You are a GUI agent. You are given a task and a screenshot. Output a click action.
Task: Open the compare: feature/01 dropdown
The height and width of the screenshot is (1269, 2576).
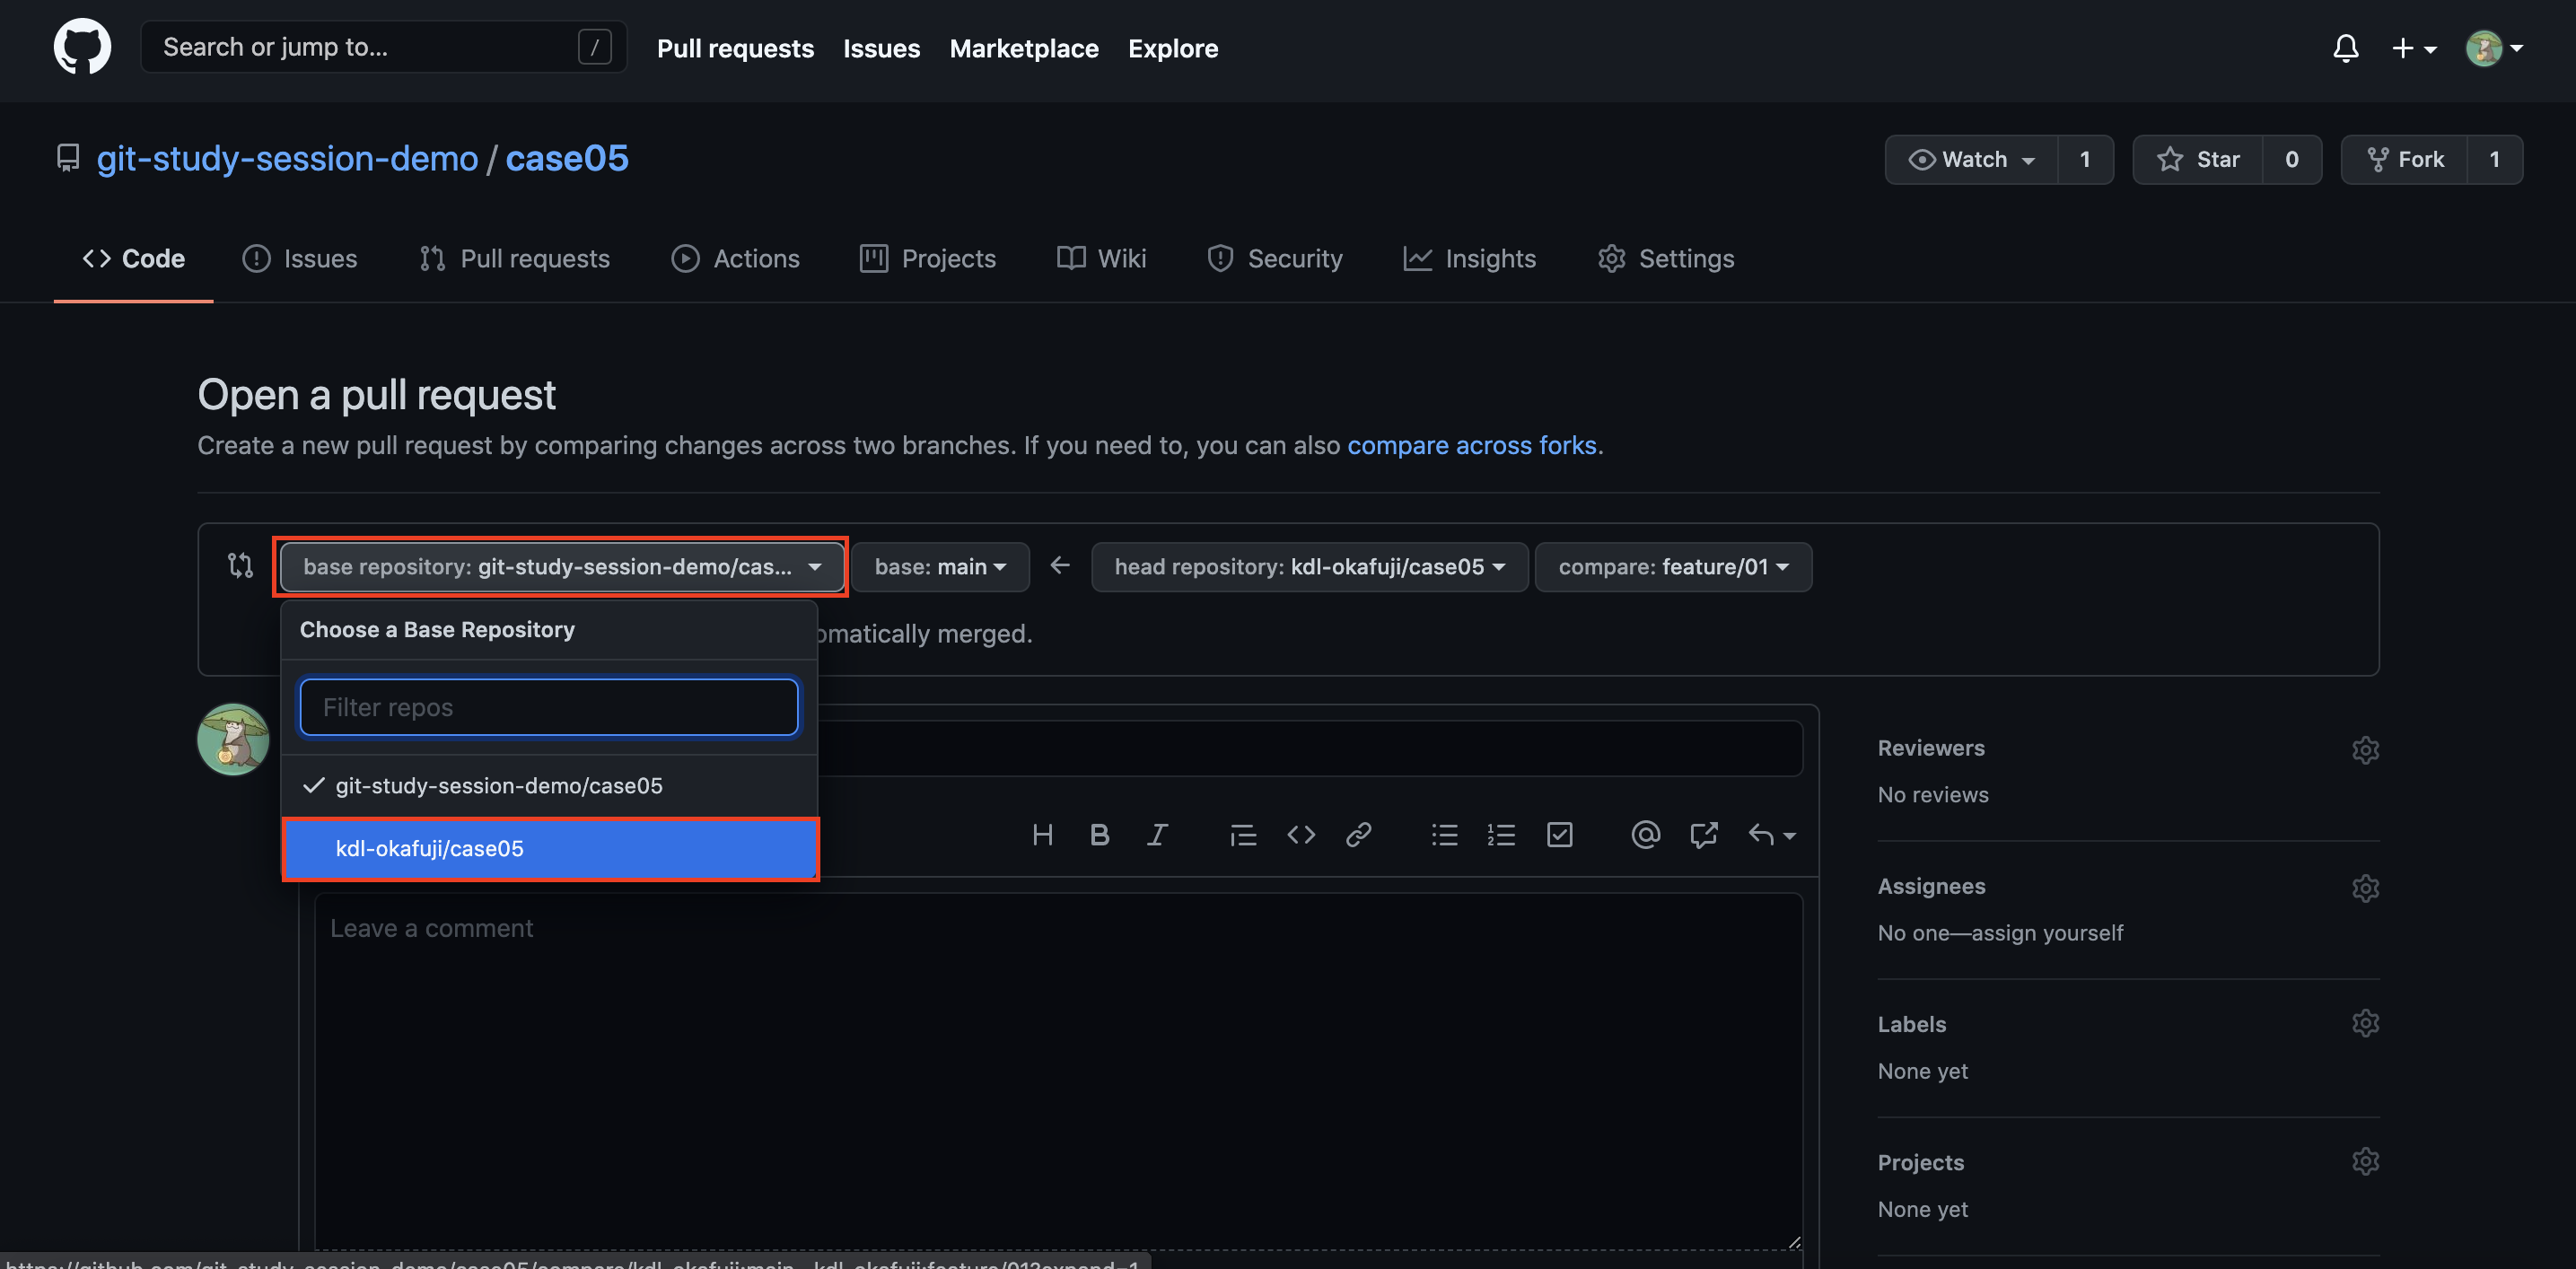1673,566
